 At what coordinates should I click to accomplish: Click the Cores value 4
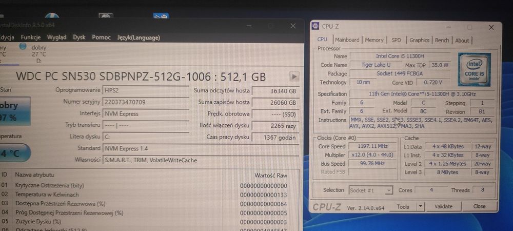tap(431, 190)
